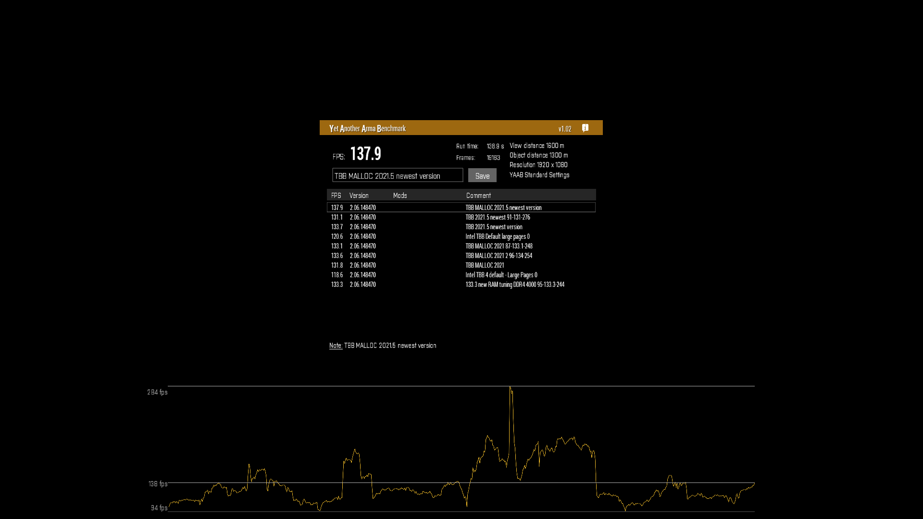Viewport: 923px width, 519px height.
Task: Select the 120.6 FPS result row
Action: [x=461, y=236]
